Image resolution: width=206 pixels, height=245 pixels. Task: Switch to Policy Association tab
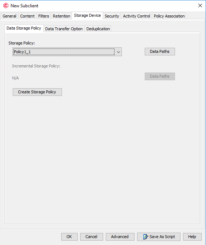point(169,16)
